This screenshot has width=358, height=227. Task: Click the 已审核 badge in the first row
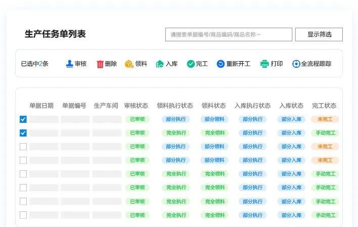point(138,119)
